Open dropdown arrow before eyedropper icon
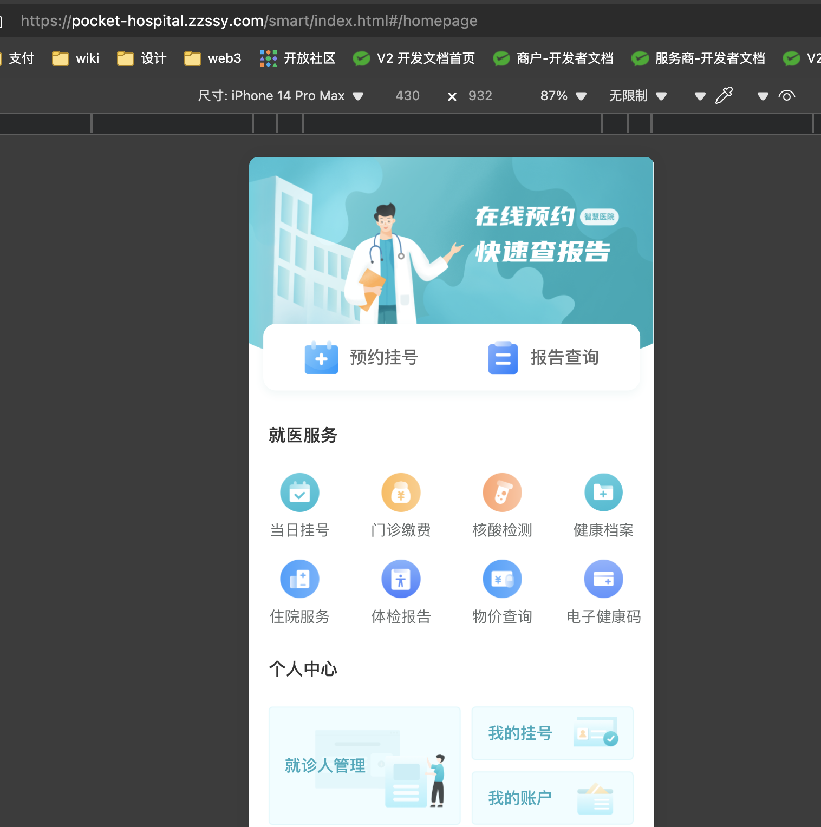This screenshot has width=821, height=827. pos(700,96)
